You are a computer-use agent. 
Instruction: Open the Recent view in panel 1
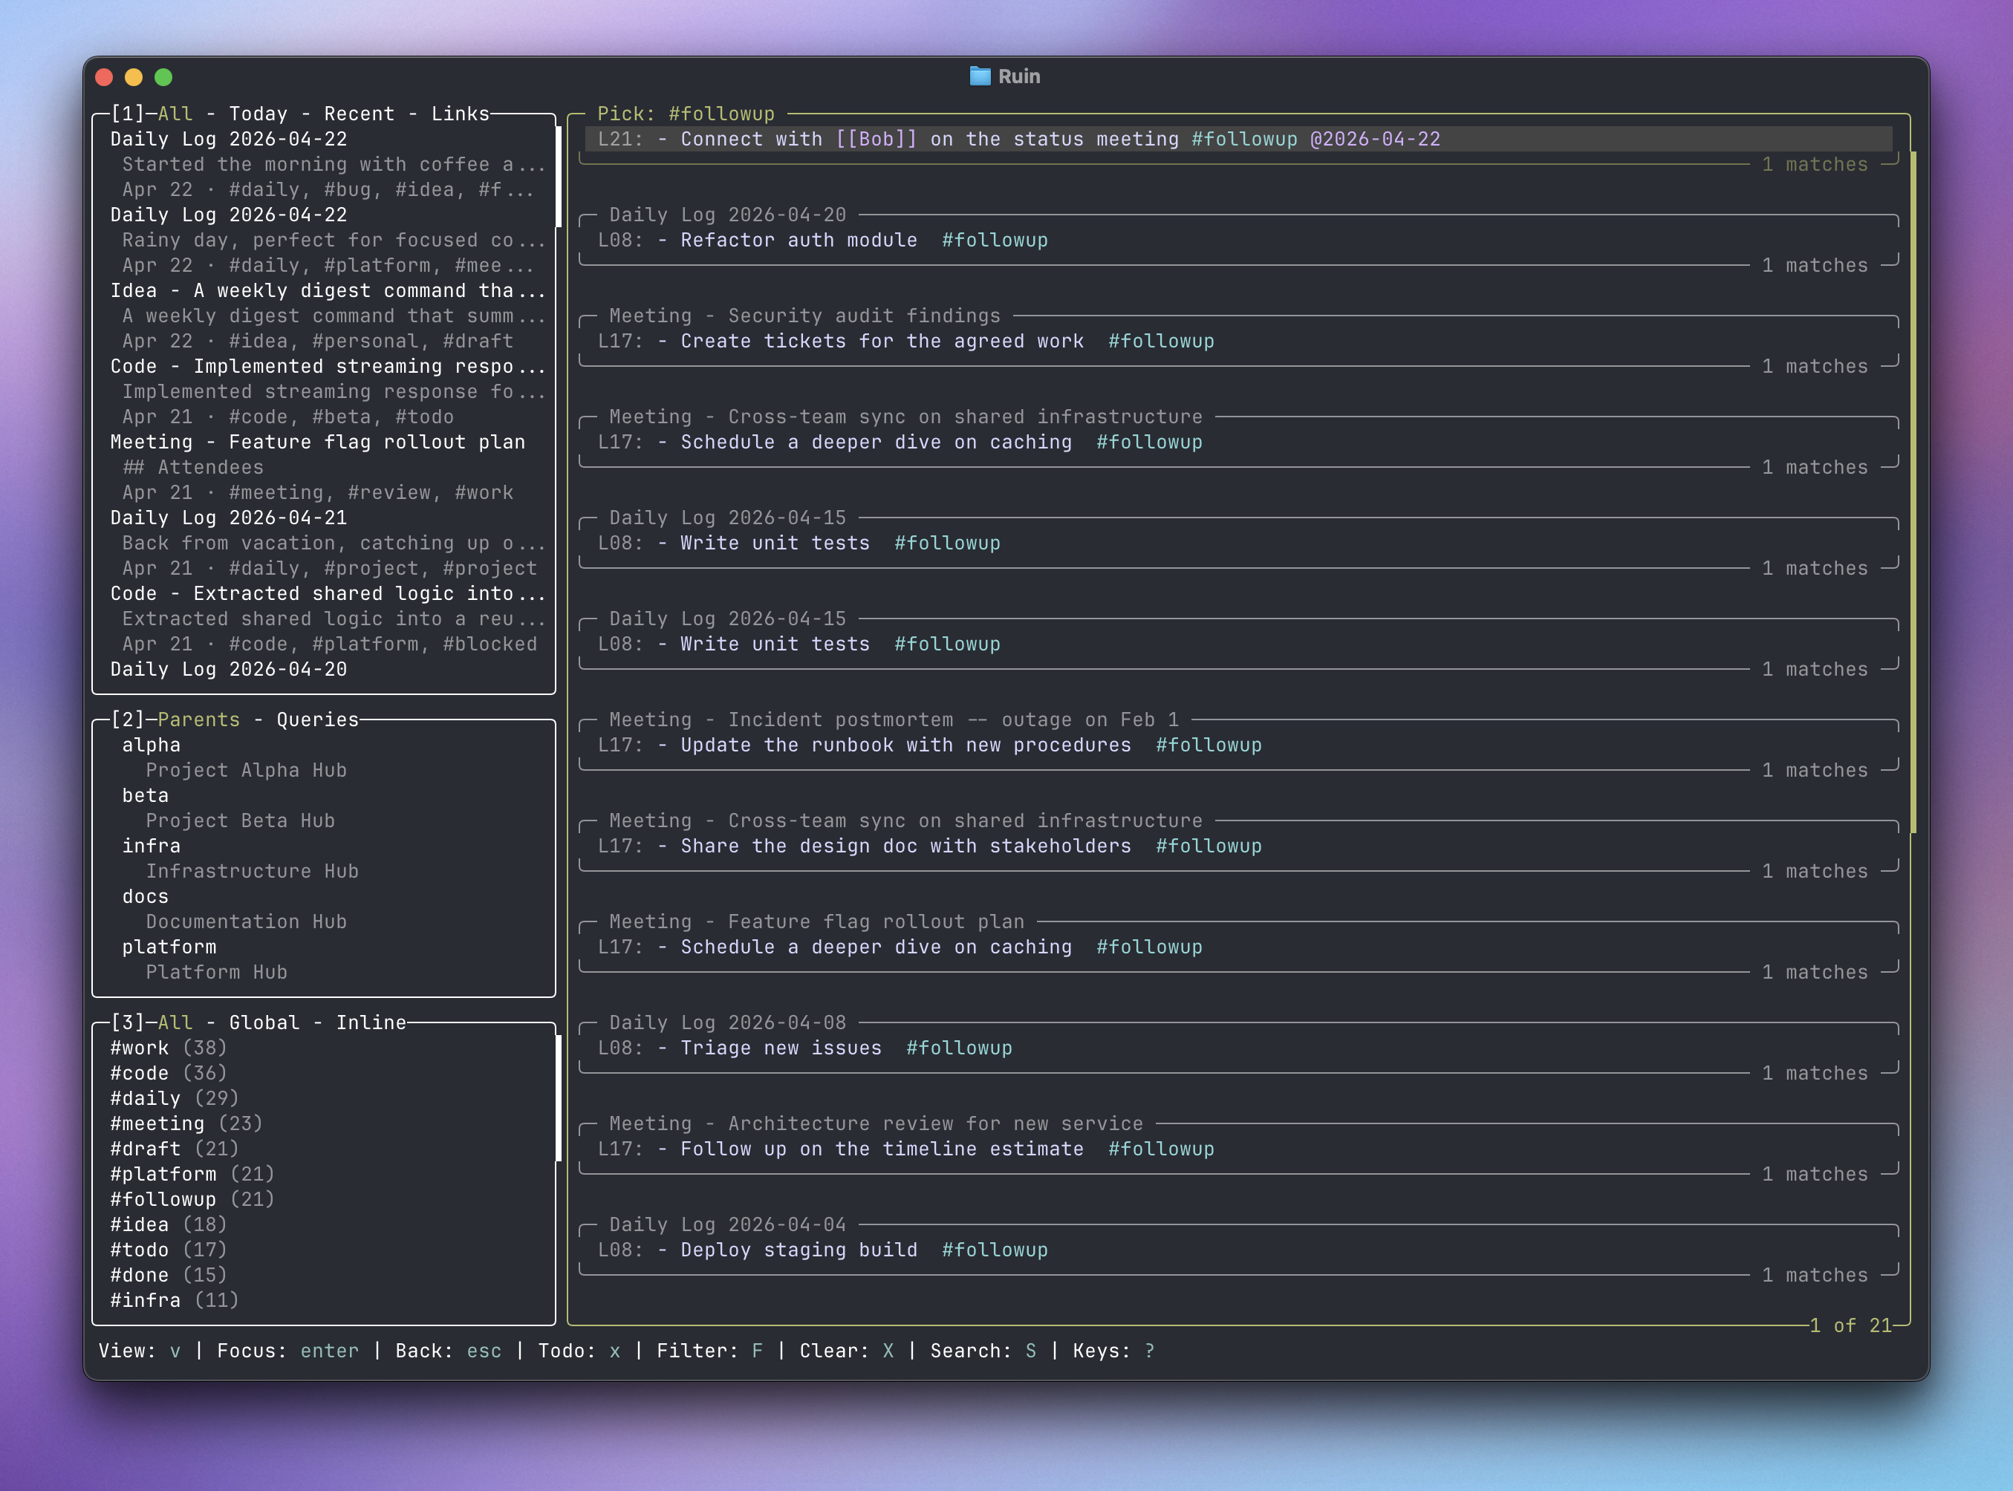click(360, 113)
